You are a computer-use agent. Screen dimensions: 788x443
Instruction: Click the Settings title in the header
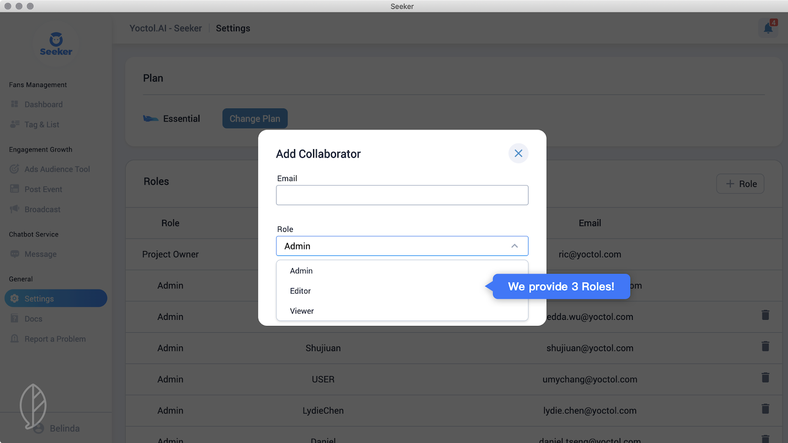(233, 28)
